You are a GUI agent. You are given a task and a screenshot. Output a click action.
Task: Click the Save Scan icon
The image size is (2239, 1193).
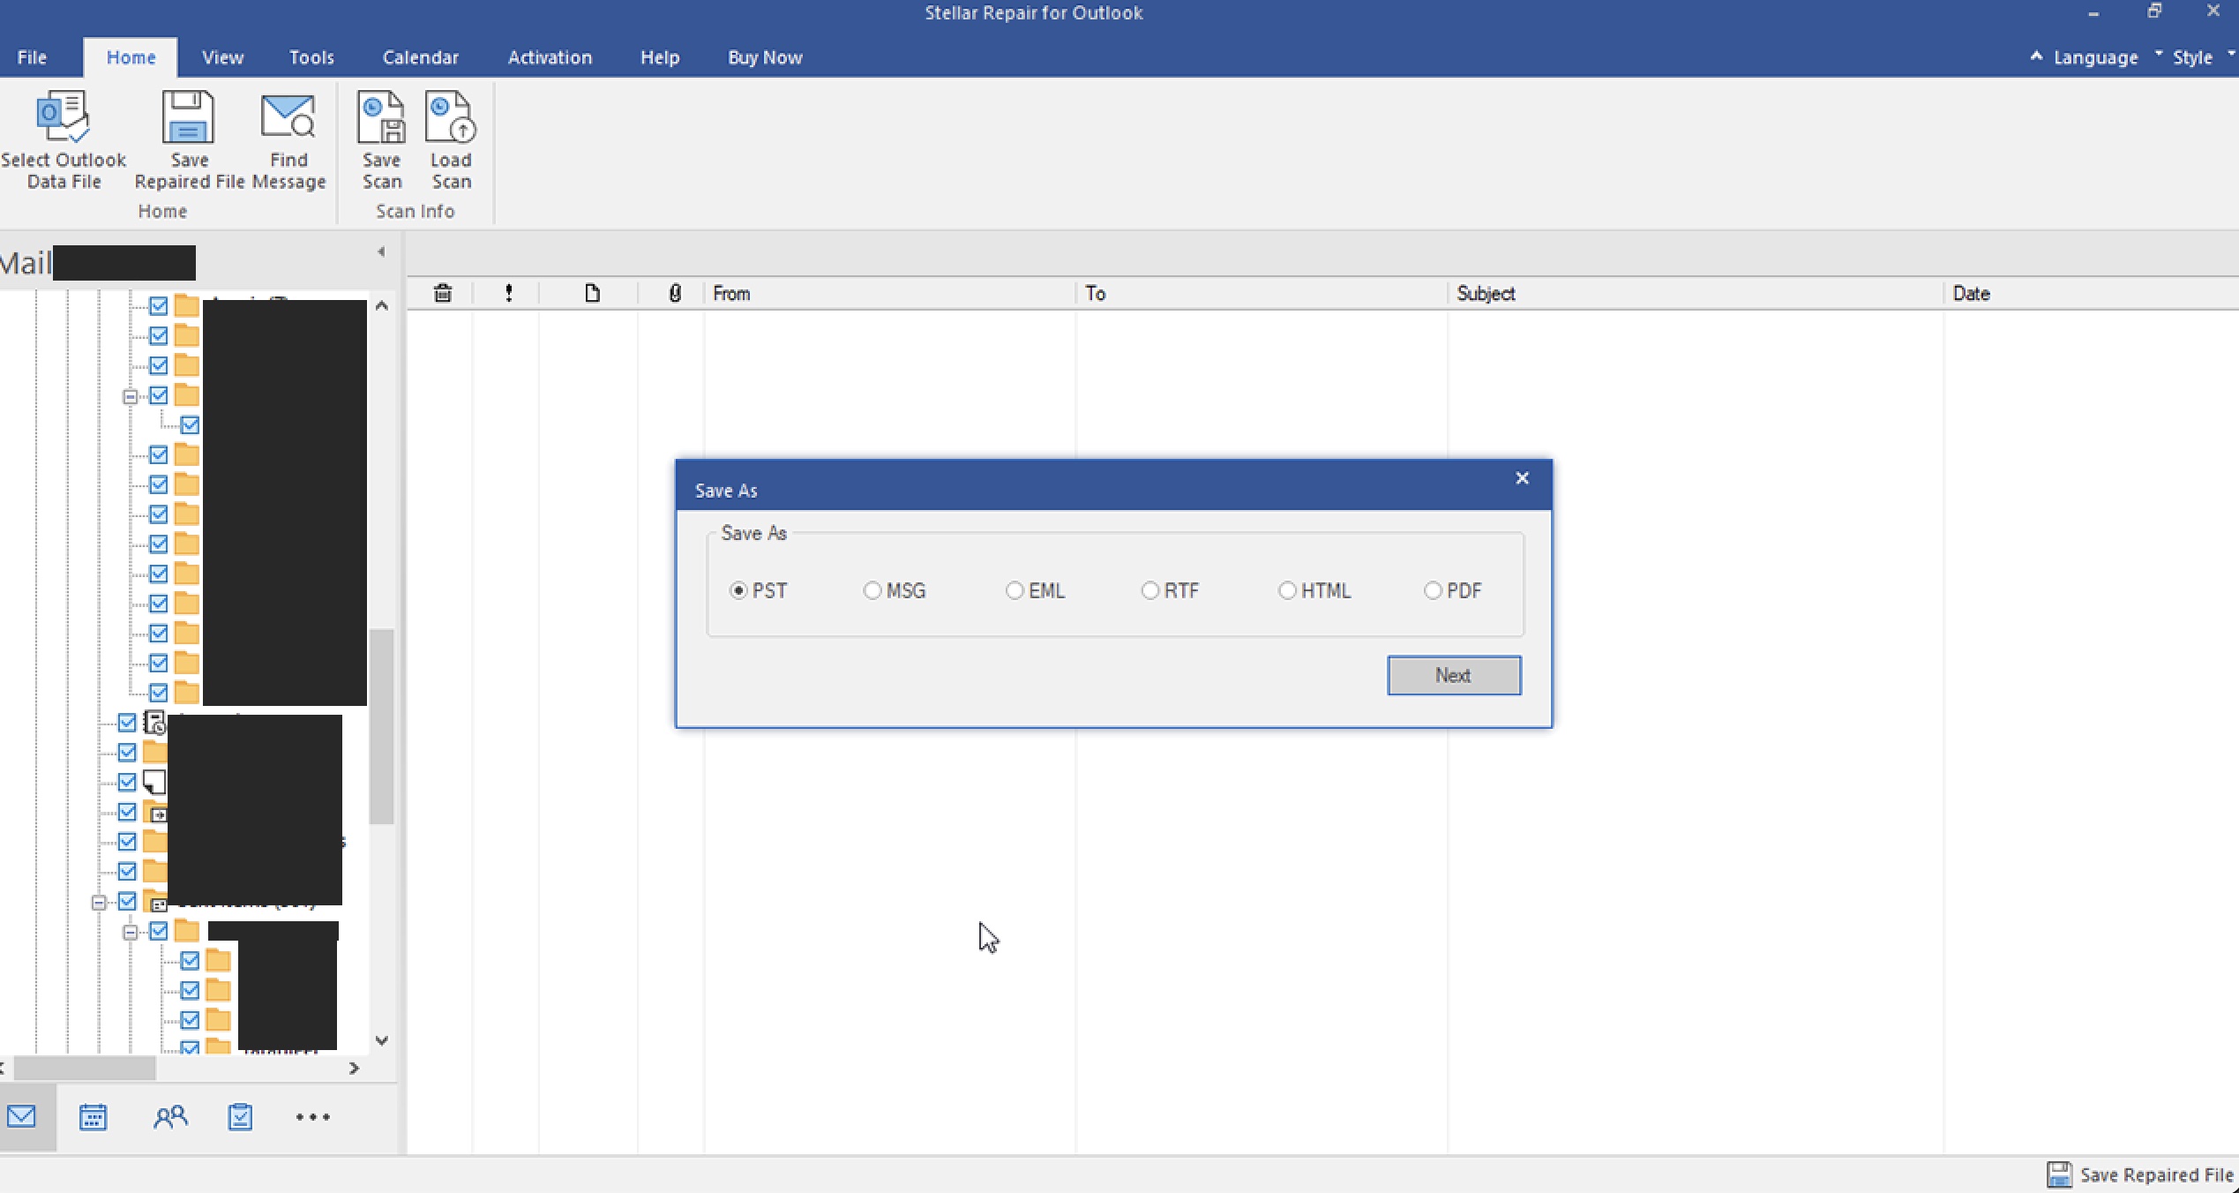tap(381, 116)
